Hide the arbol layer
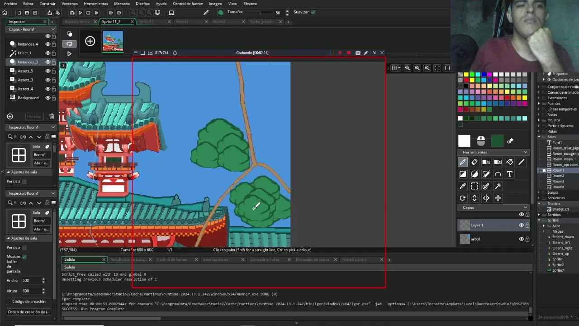Image resolution: width=579 pixels, height=326 pixels. pyautogui.click(x=521, y=239)
